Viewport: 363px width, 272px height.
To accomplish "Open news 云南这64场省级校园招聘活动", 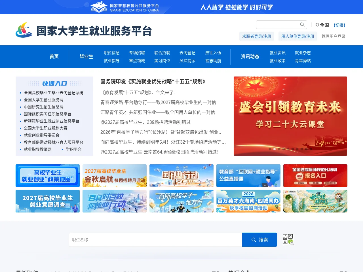I will click(x=159, y=152).
